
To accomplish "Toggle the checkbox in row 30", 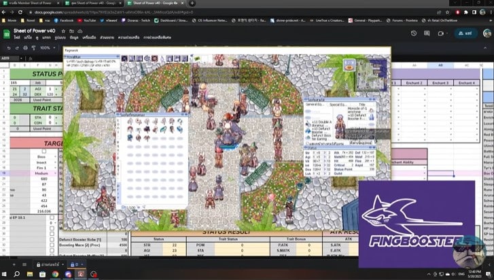I will pos(52,234).
